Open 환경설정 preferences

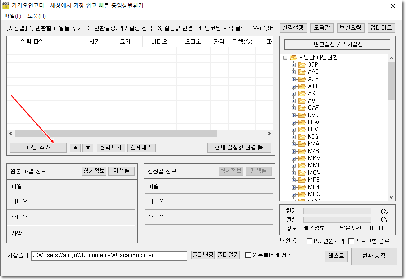[293, 28]
